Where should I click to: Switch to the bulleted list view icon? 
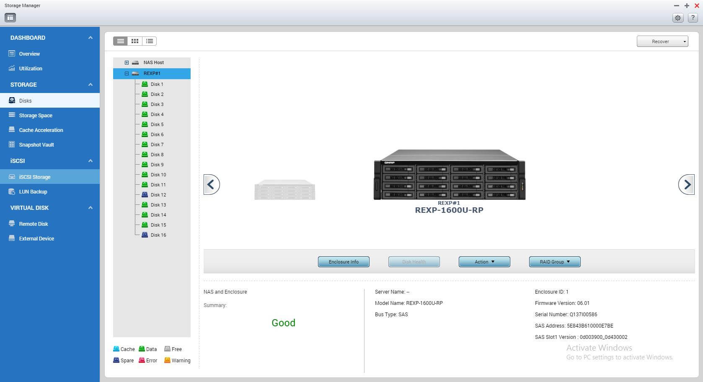[150, 41]
